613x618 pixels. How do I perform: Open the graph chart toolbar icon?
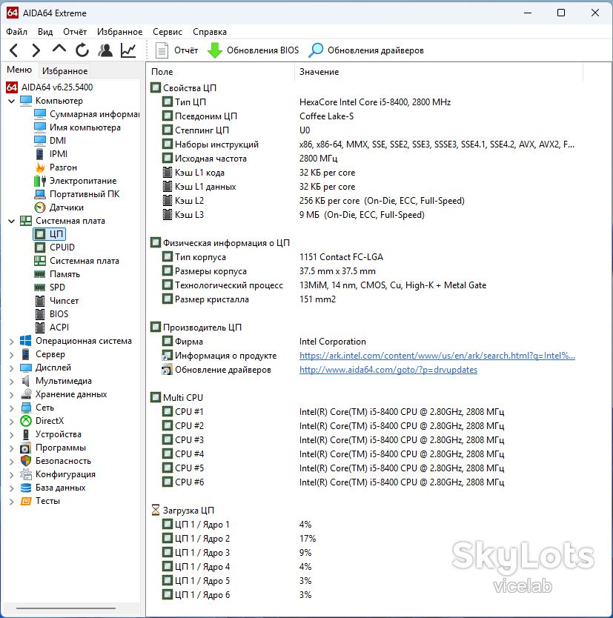[128, 50]
